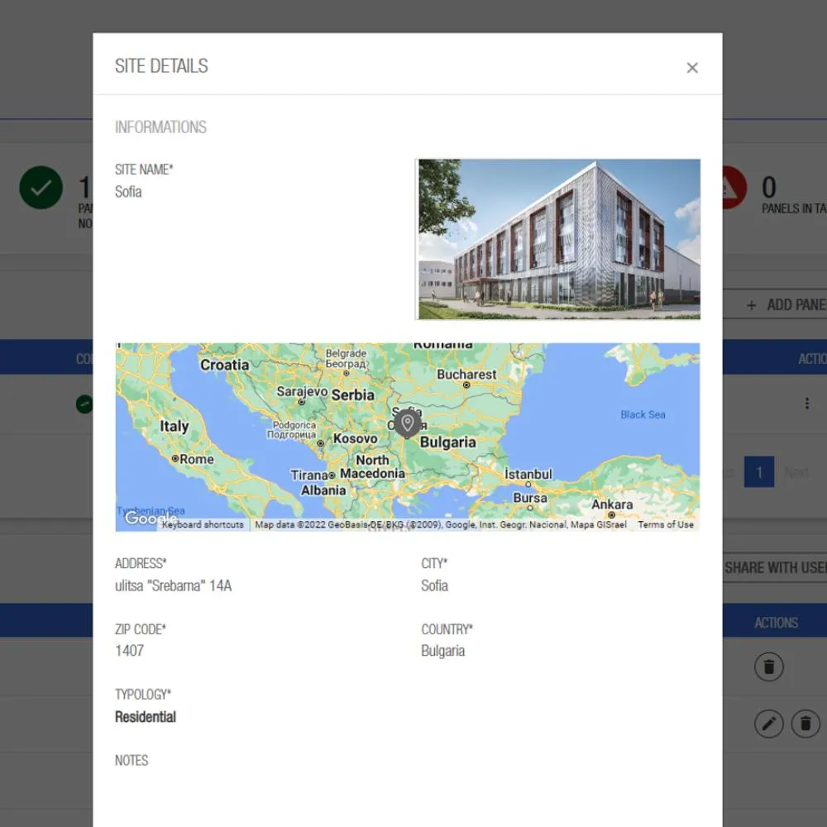Viewport: 827px width, 827px height.
Task: Click the green checkmark status icon
Action: [41, 188]
